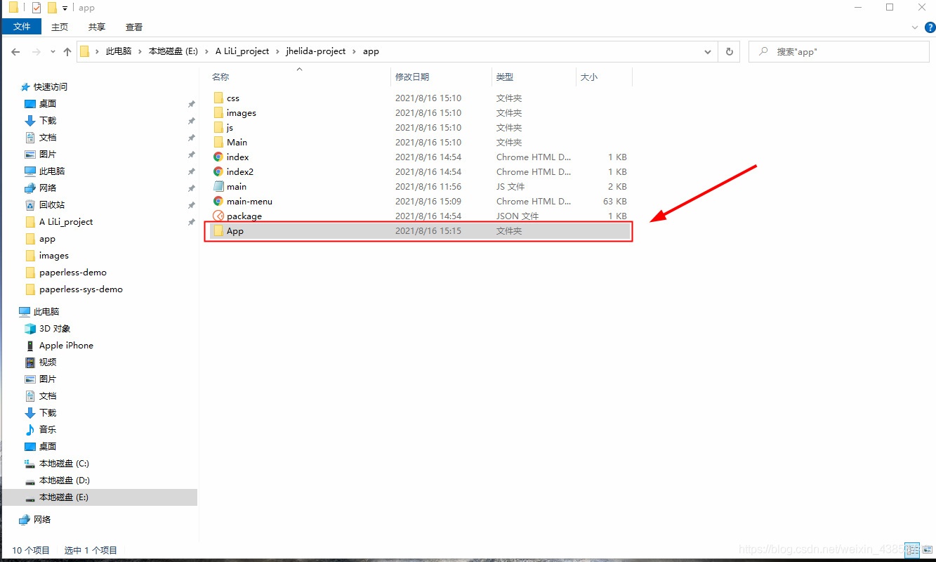
Task: Click 此电脑 in the address breadcrumb
Action: tap(119, 51)
